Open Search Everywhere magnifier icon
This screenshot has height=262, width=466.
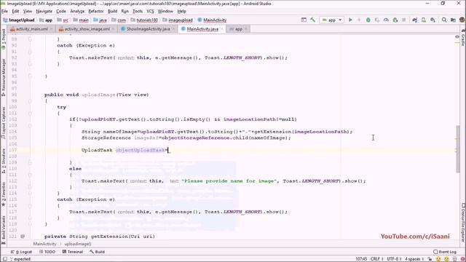[444, 20]
